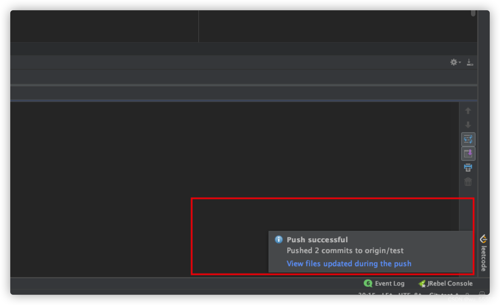Image resolution: width=500 pixels, height=305 pixels.
Task: Click the print icon
Action: coord(468,168)
